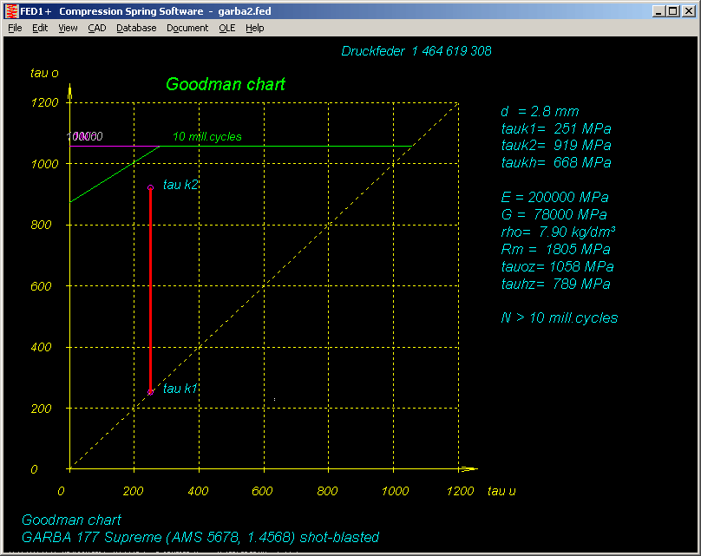Image resolution: width=701 pixels, height=556 pixels.
Task: Click the tau k2 point marker on chart
Action: click(150, 187)
